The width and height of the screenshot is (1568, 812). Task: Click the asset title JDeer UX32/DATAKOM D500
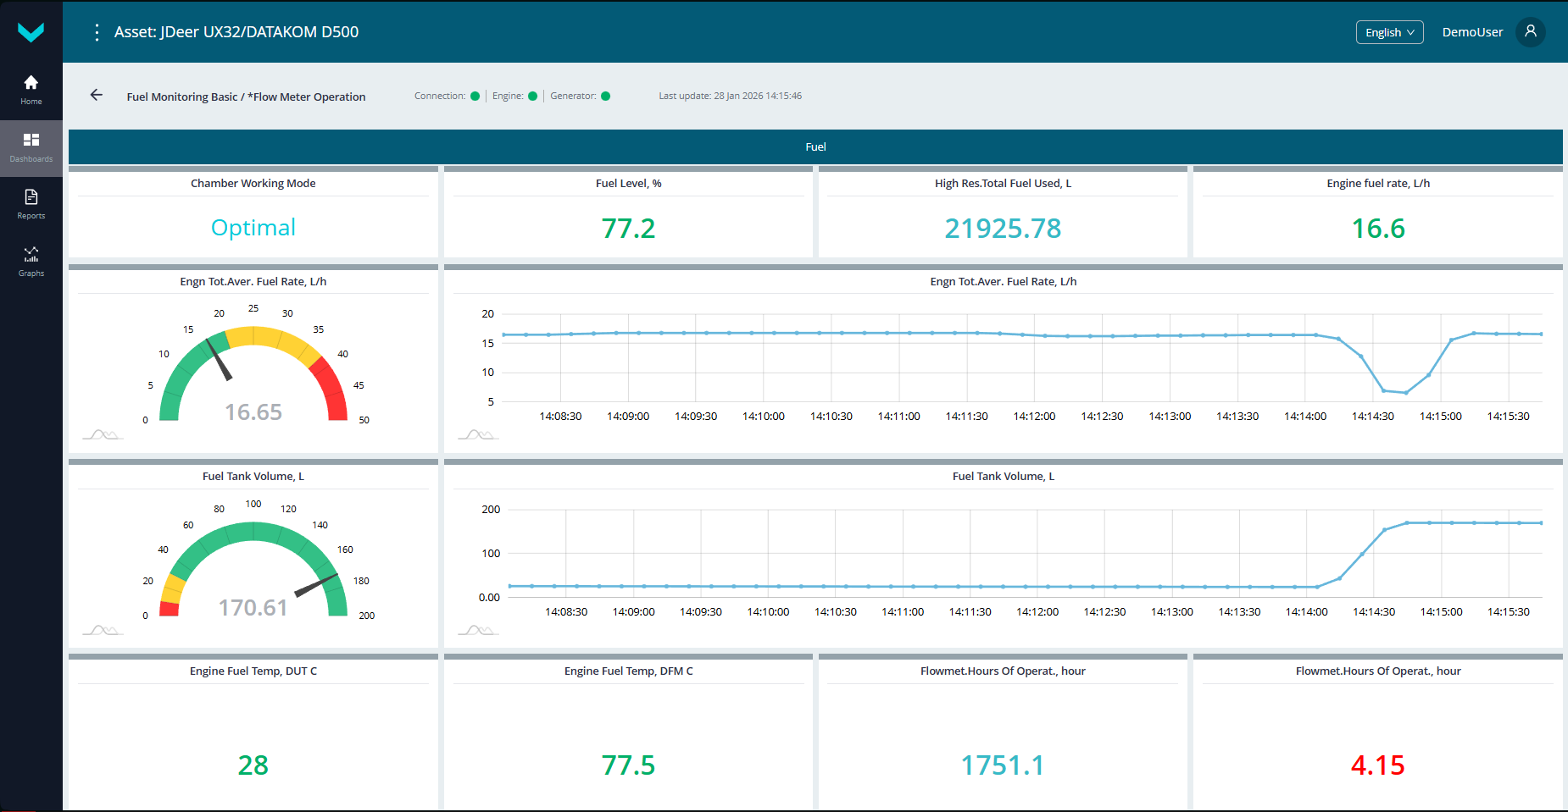click(237, 31)
